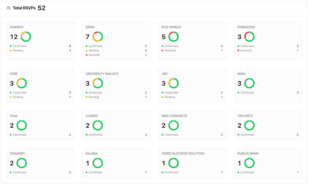Image resolution: width=310 pixels, height=187 pixels.
Task: Click the SIRIM card title
Action: click(x=90, y=27)
